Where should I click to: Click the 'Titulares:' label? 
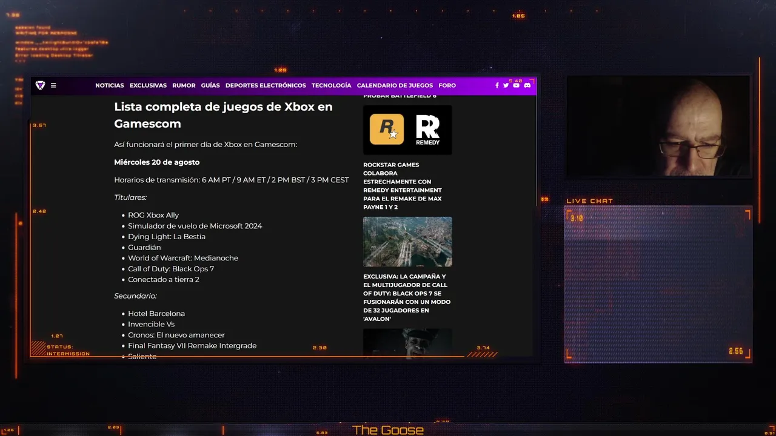pyautogui.click(x=130, y=197)
